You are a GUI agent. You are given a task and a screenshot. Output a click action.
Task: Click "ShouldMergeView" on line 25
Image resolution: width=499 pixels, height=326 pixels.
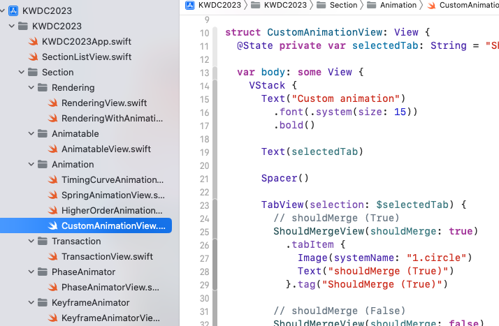319,231
